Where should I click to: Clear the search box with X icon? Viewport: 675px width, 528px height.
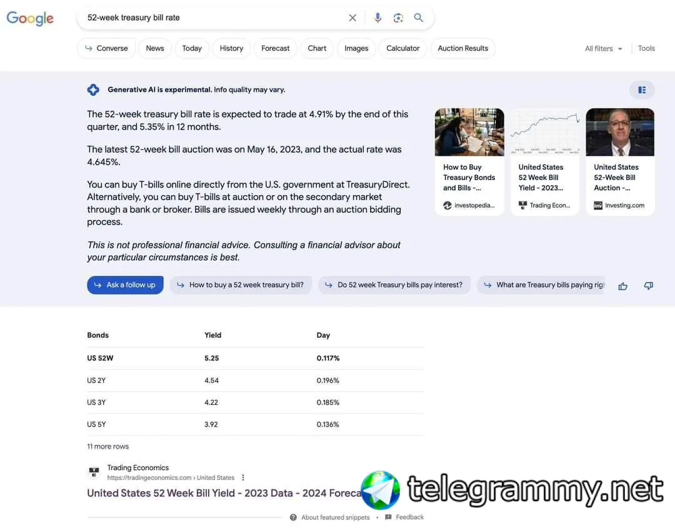352,18
